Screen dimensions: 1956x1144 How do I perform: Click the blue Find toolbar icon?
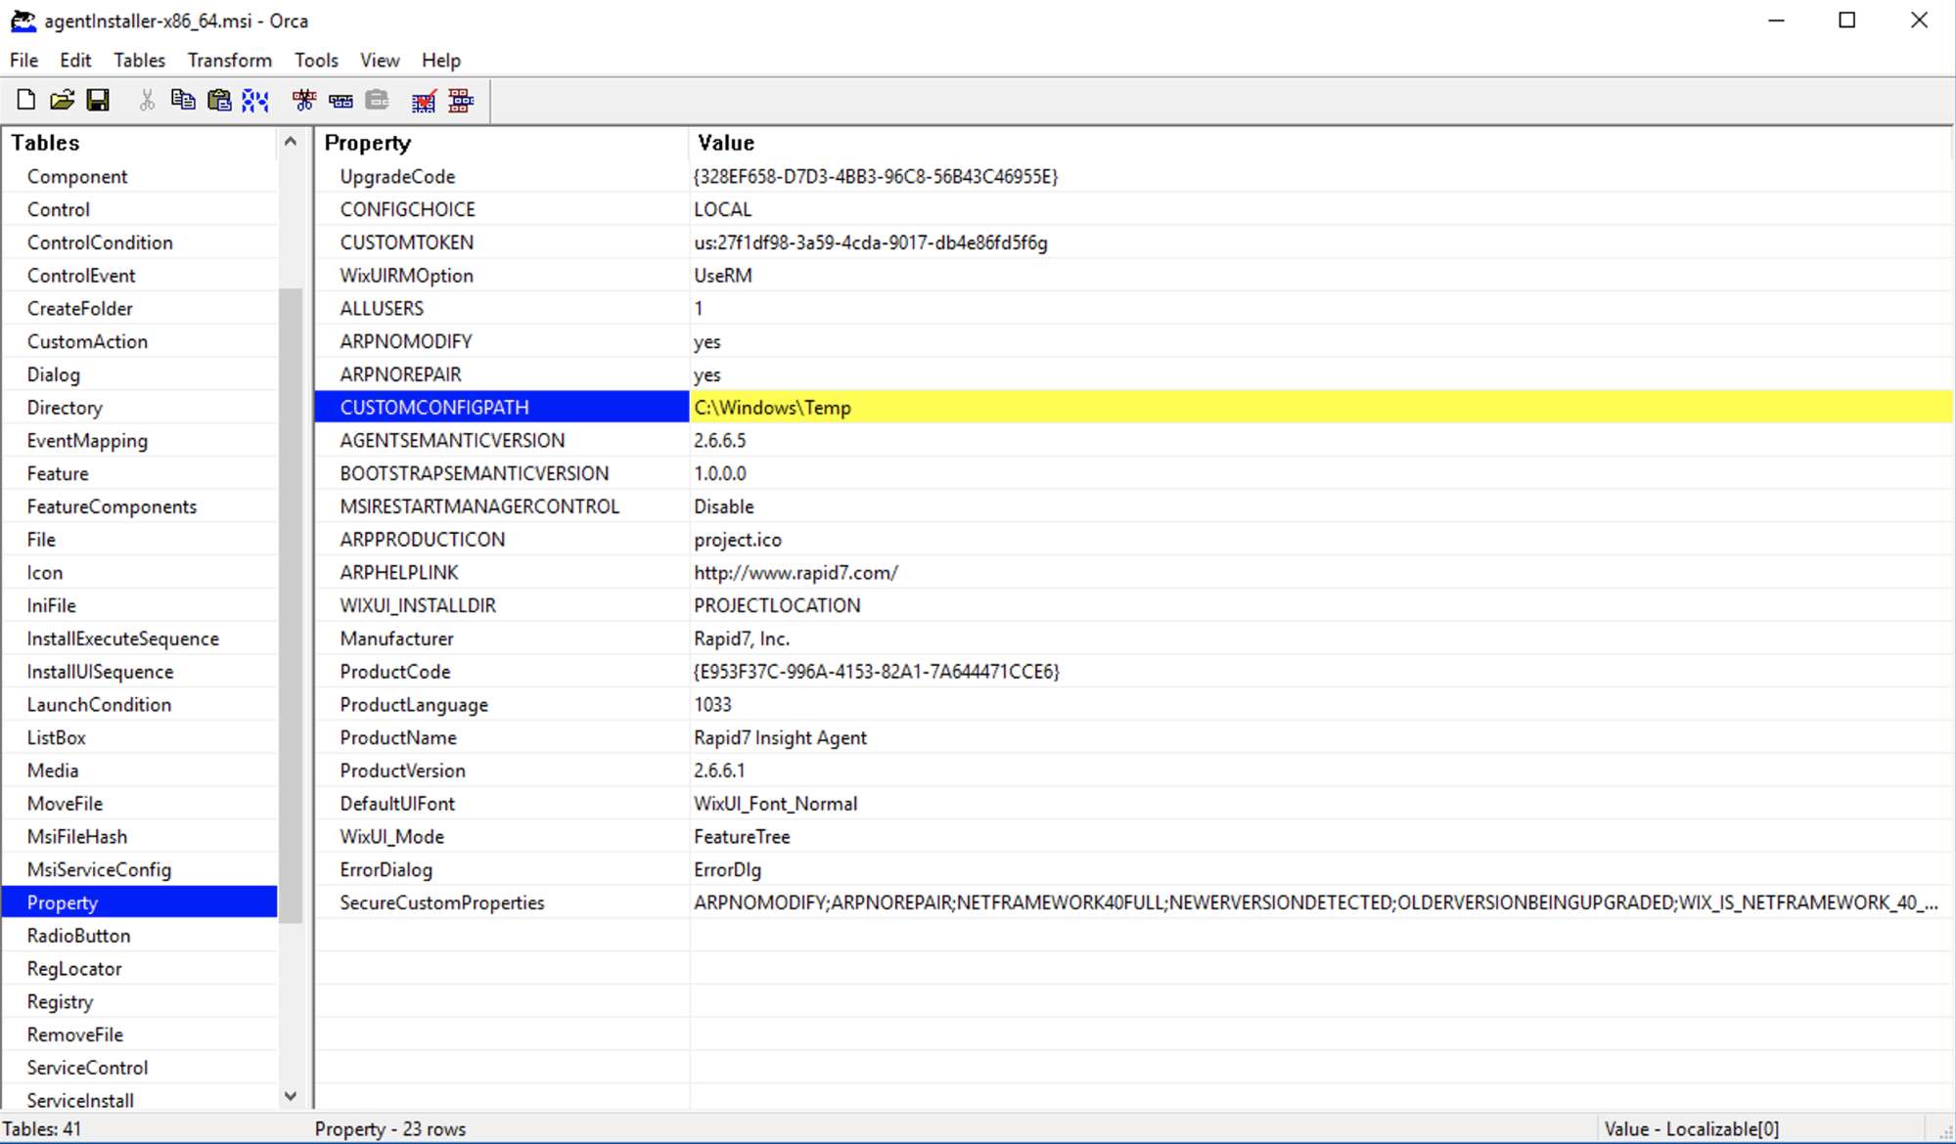[255, 100]
